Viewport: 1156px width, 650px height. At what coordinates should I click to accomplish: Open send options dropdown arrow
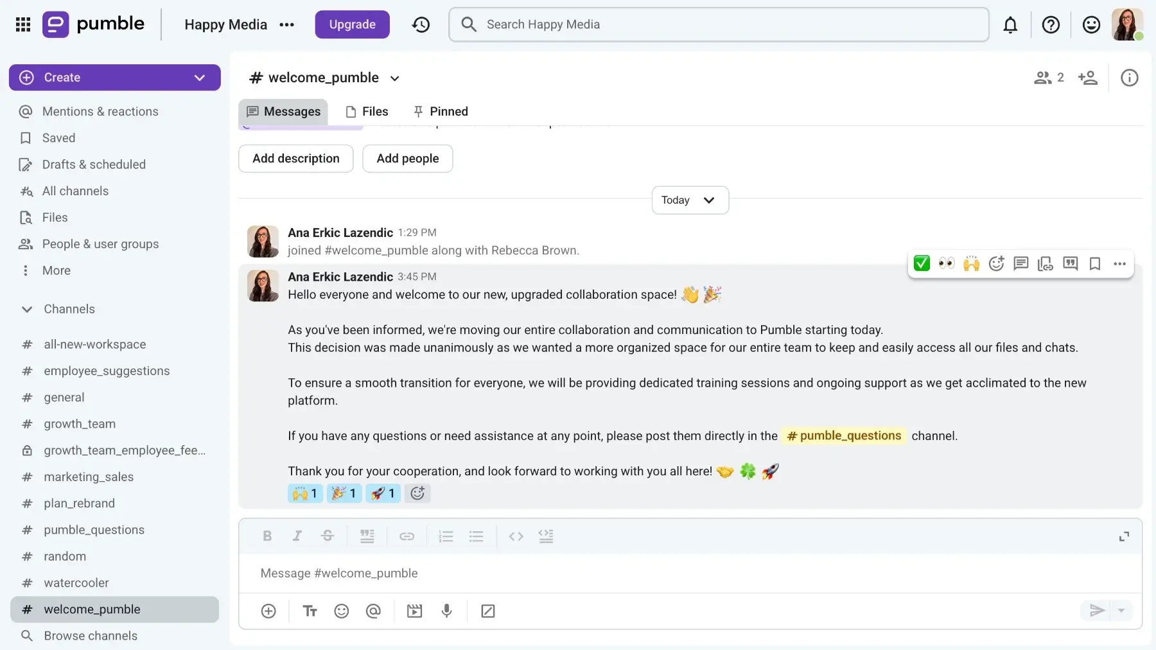pos(1121,611)
